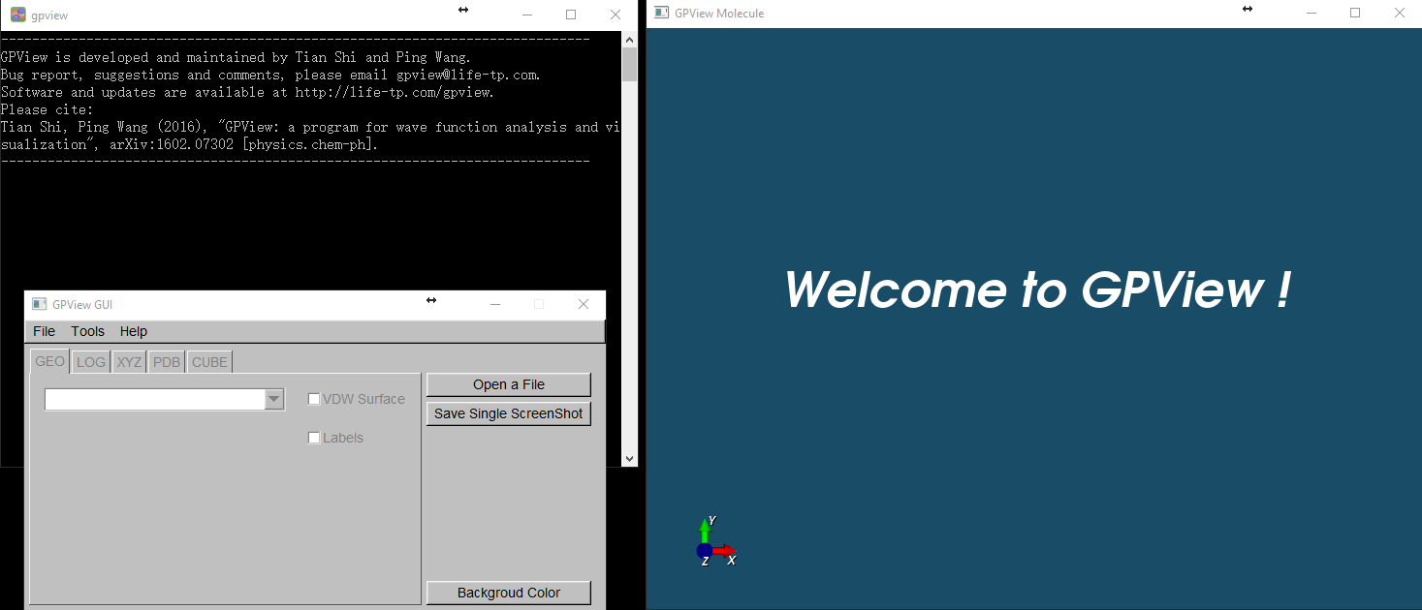Click the Backgroud Color button

509,593
